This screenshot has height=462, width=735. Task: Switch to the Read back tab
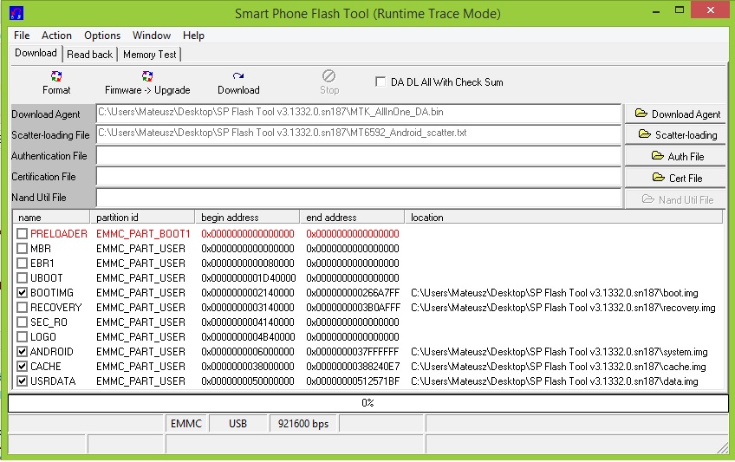pyautogui.click(x=90, y=55)
